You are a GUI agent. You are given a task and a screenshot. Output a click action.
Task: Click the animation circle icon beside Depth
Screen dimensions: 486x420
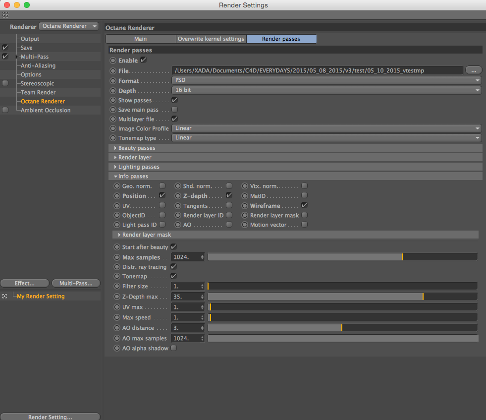pyautogui.click(x=113, y=91)
